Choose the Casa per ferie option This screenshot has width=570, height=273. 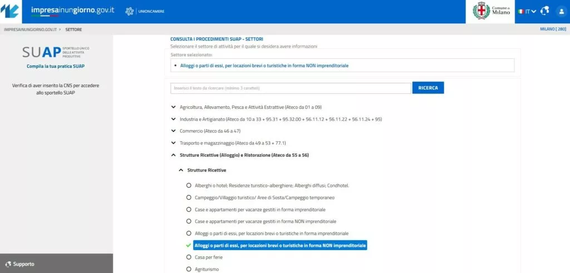[x=189, y=257]
